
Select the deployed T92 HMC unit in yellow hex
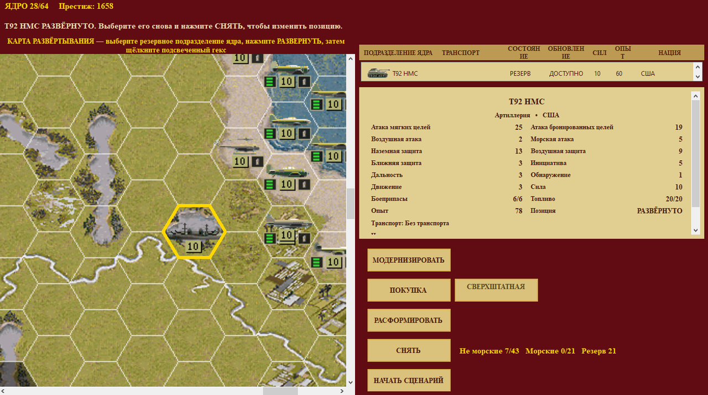[x=194, y=231]
